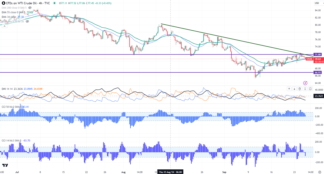Click the purple lightning flash idea icon
This screenshot has width=324, height=174.
[x=305, y=83]
